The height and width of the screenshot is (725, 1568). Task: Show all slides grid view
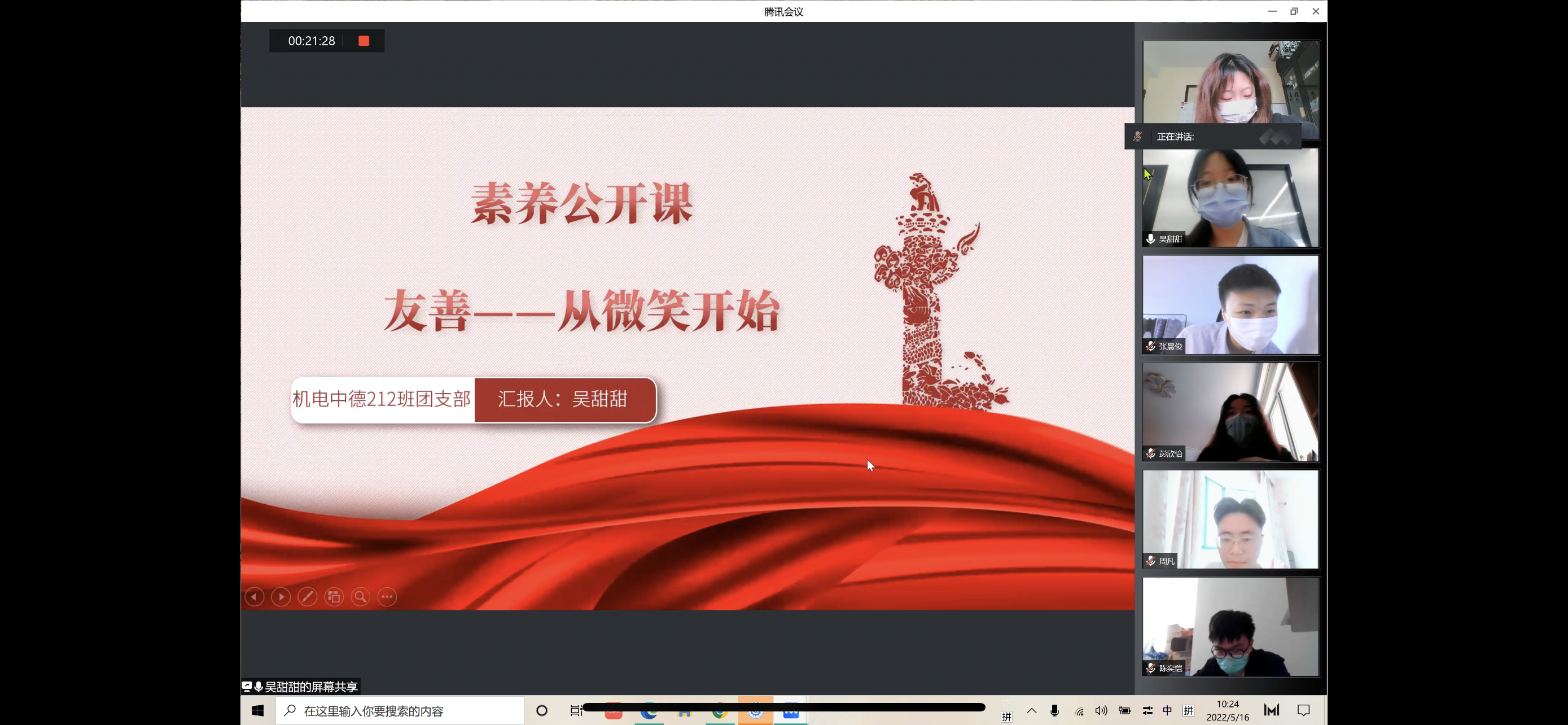pos(334,597)
